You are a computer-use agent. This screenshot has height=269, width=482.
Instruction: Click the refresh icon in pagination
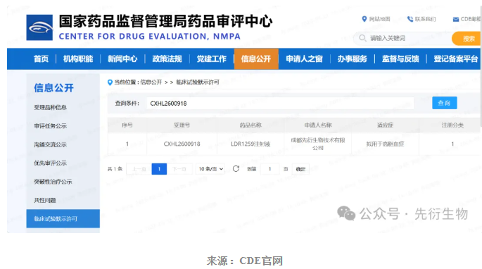click(x=236, y=169)
